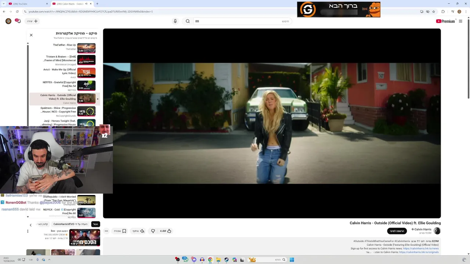Open the Calvin Harris channel name link
This screenshot has height=264, width=470.
click(423, 230)
